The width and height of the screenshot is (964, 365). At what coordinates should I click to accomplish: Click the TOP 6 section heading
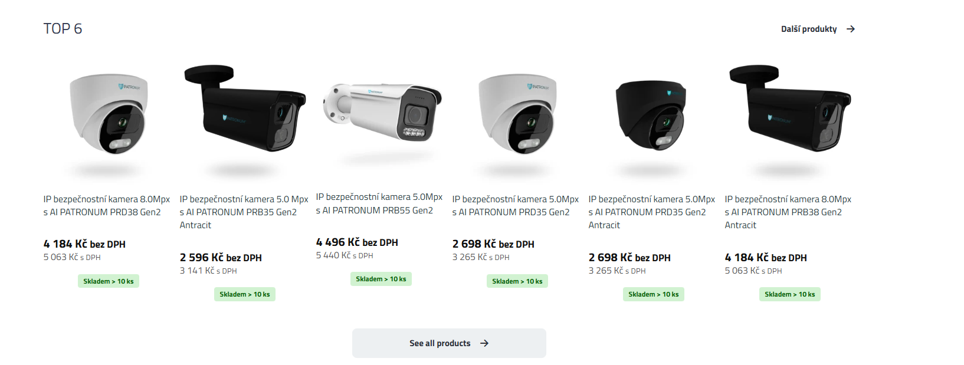point(63,29)
